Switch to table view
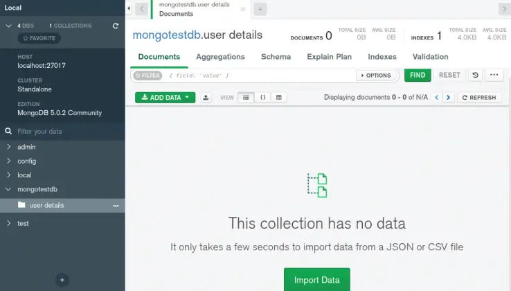The image size is (511, 291). (x=278, y=98)
